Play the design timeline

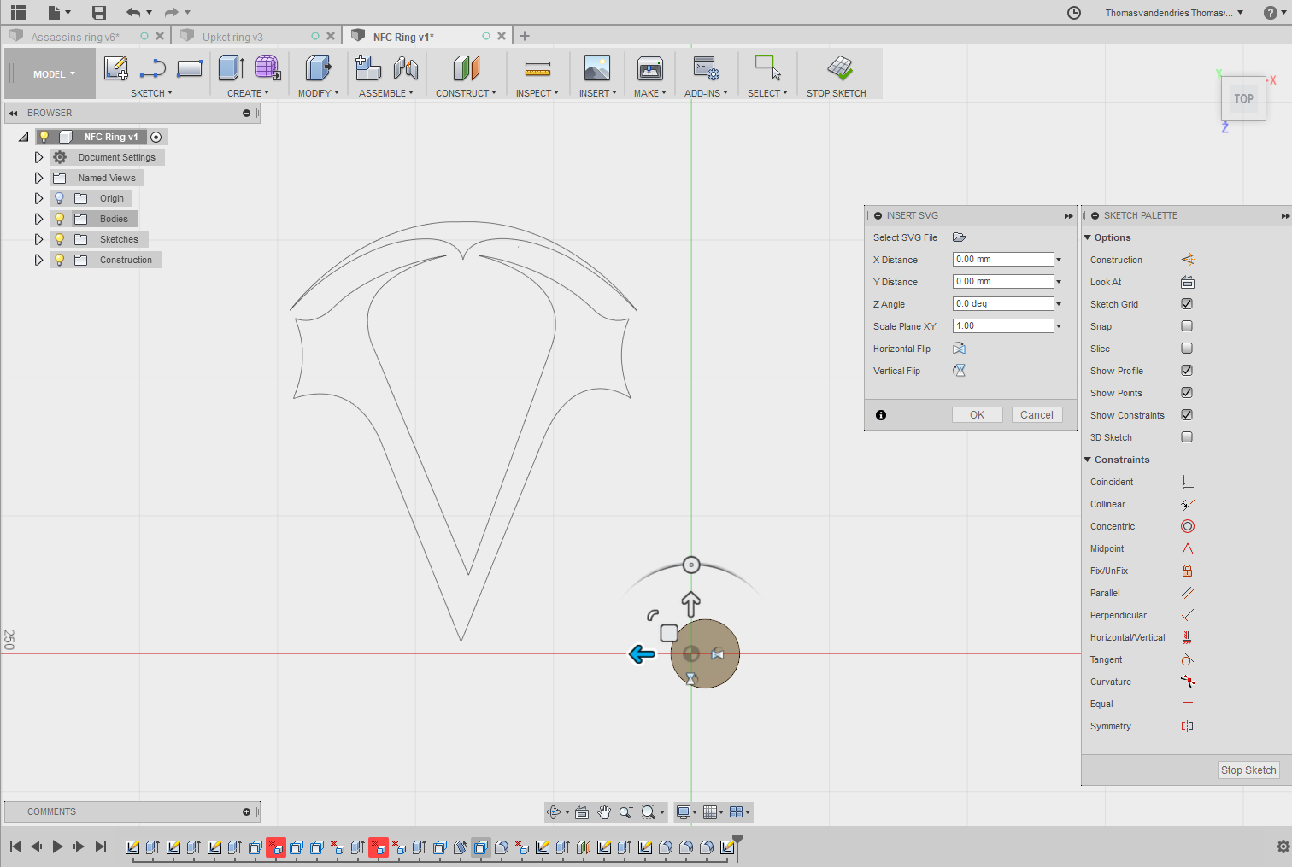click(57, 846)
